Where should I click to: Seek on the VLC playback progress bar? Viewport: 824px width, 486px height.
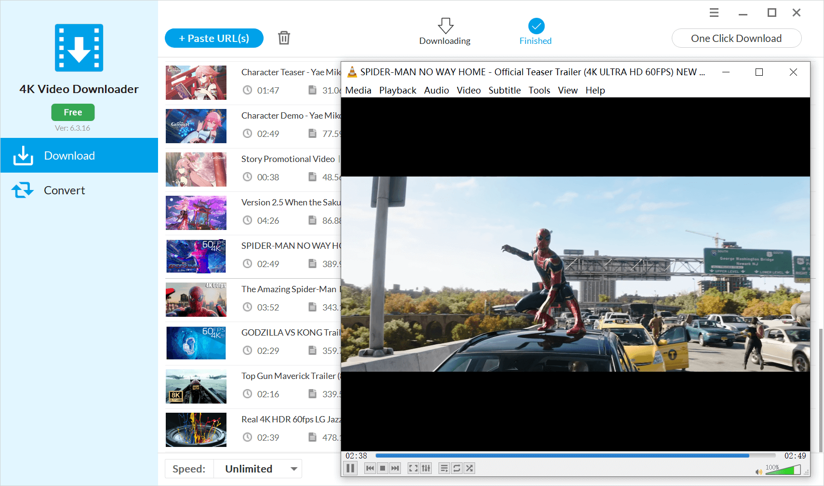click(575, 456)
